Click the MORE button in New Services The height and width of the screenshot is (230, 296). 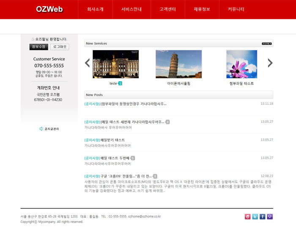266,44
